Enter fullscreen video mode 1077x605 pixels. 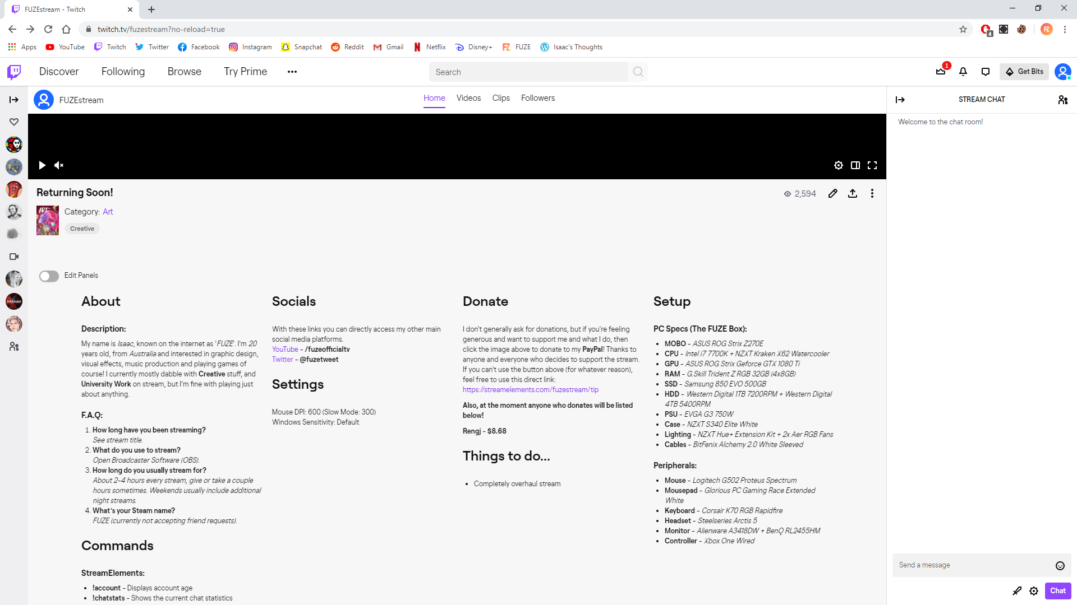pos(872,165)
